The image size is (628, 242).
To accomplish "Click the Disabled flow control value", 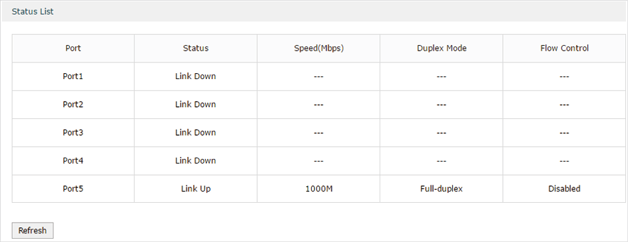I will [564, 188].
